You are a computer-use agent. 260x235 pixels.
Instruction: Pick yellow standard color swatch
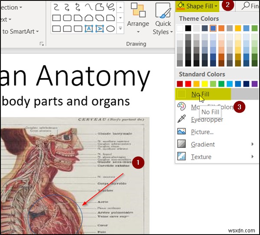pyautogui.click(x=205, y=84)
